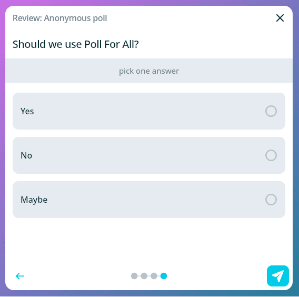Click the question 'Should we use Poll For All?'
The image size is (299, 297).
coord(75,44)
